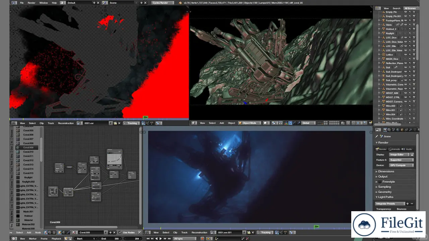The height and width of the screenshot is (241, 429).
Task: Pin the properties panel context
Action: click(x=377, y=136)
